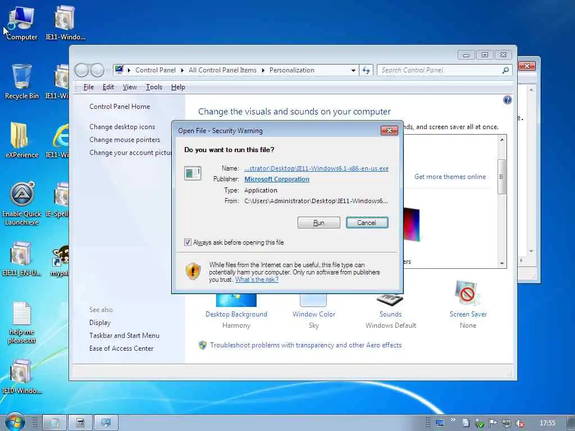Open the Sounds icon
The width and height of the screenshot is (575, 431).
point(390,300)
